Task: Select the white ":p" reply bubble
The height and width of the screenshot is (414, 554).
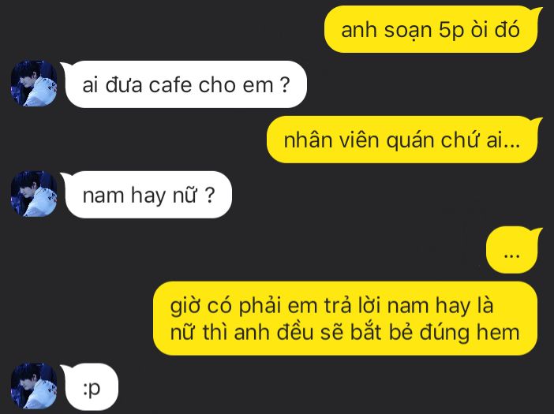Action: 90,387
